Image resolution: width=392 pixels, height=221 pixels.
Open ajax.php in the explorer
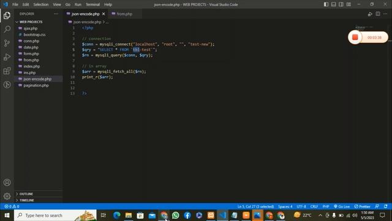point(38,28)
